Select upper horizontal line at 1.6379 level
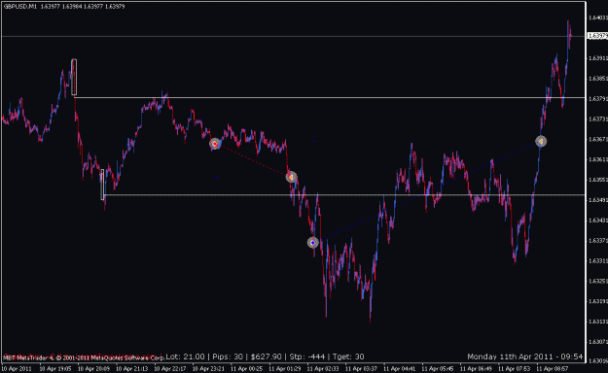Screen dimensions: 608x373 point(330,97)
